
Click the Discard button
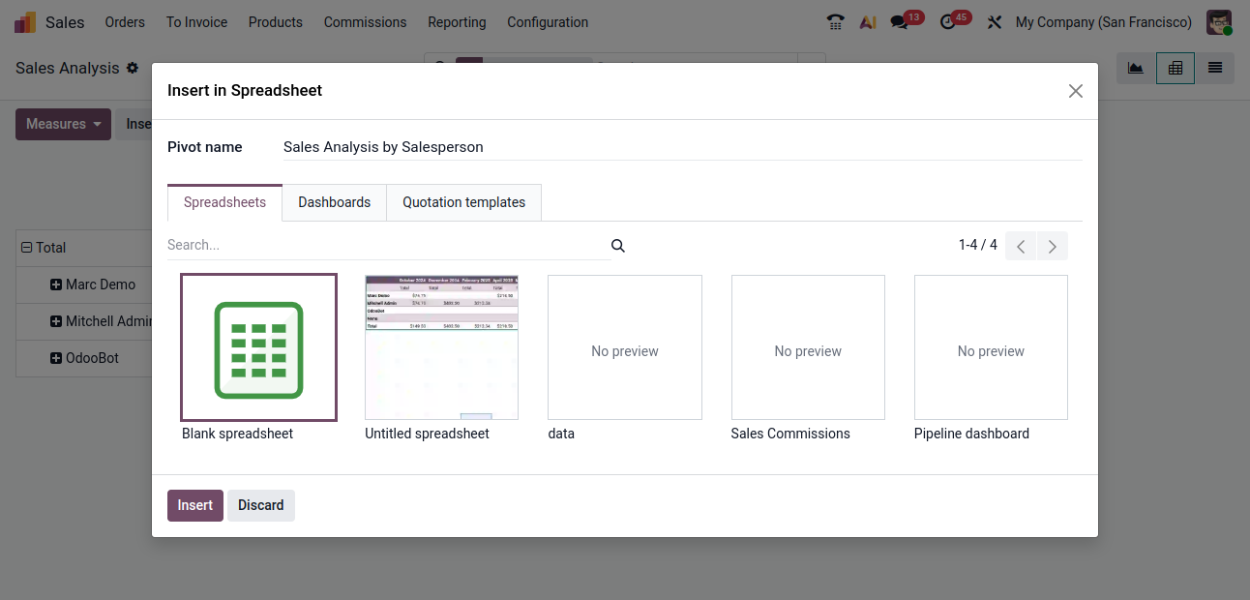[260, 505]
